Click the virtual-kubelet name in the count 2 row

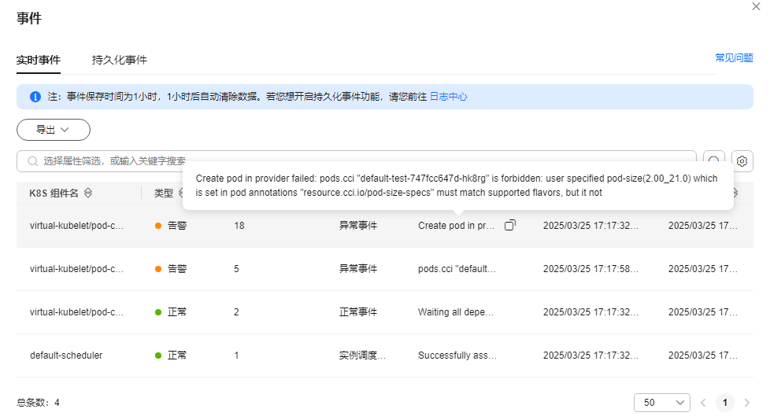pyautogui.click(x=76, y=312)
